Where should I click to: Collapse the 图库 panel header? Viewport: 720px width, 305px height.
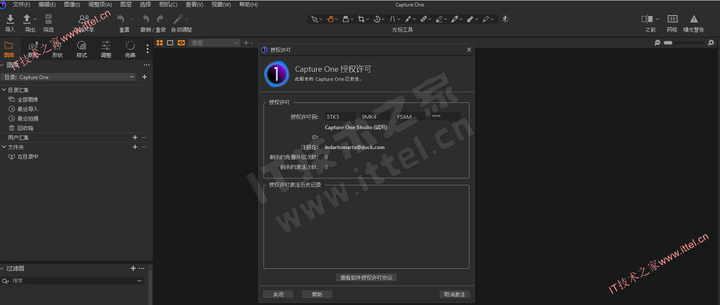pos(2,65)
